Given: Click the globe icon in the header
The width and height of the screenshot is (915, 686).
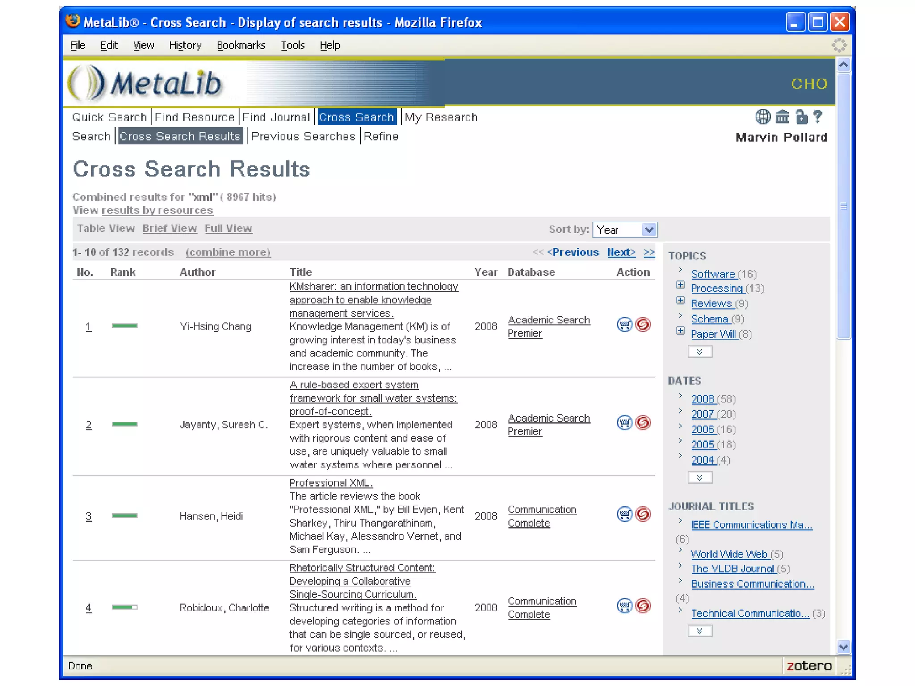Looking at the screenshot, I should click(763, 117).
